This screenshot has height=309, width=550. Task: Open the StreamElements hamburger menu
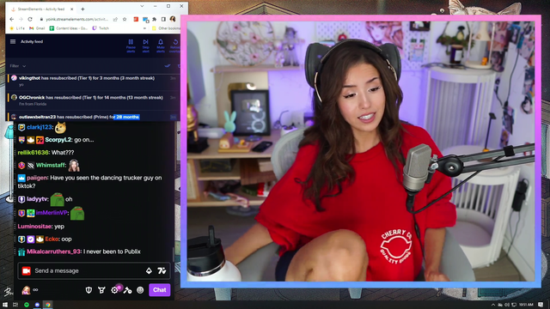click(13, 41)
